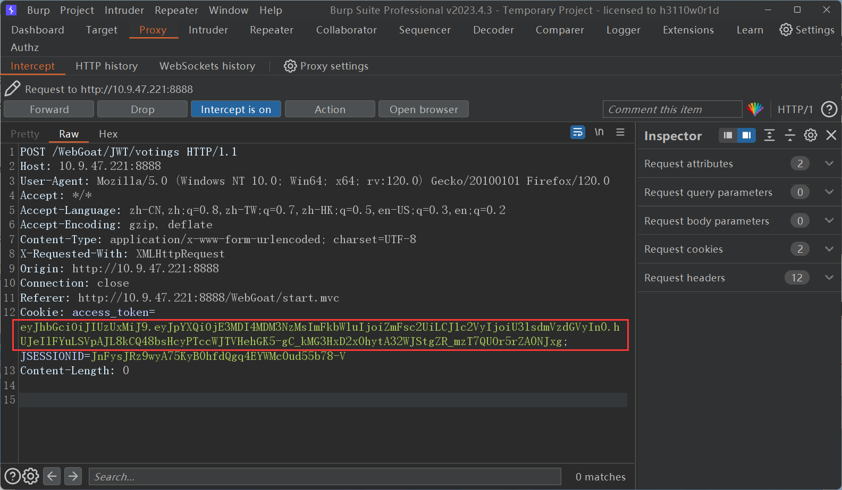Switch Inspector to left docked layout
This screenshot has height=490, width=842.
click(728, 135)
